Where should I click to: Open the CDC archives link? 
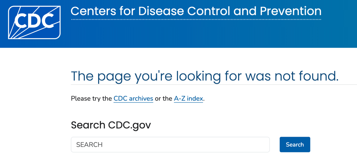point(133,98)
